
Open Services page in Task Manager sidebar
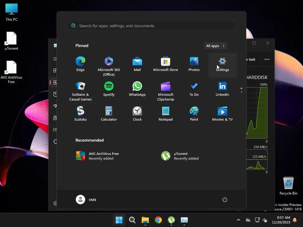[55, 142]
